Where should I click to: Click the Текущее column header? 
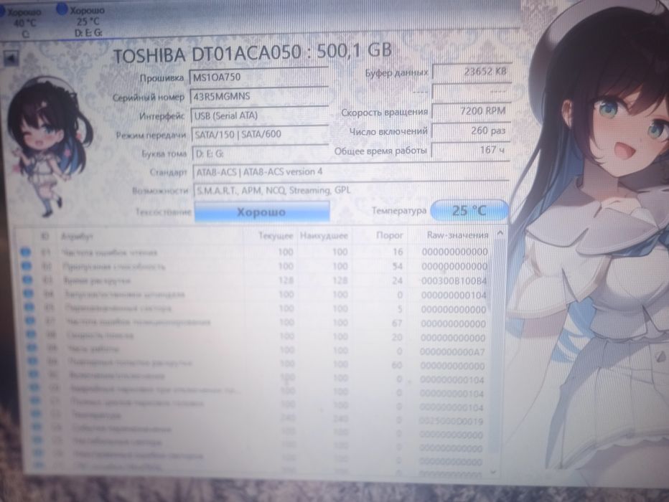(276, 236)
